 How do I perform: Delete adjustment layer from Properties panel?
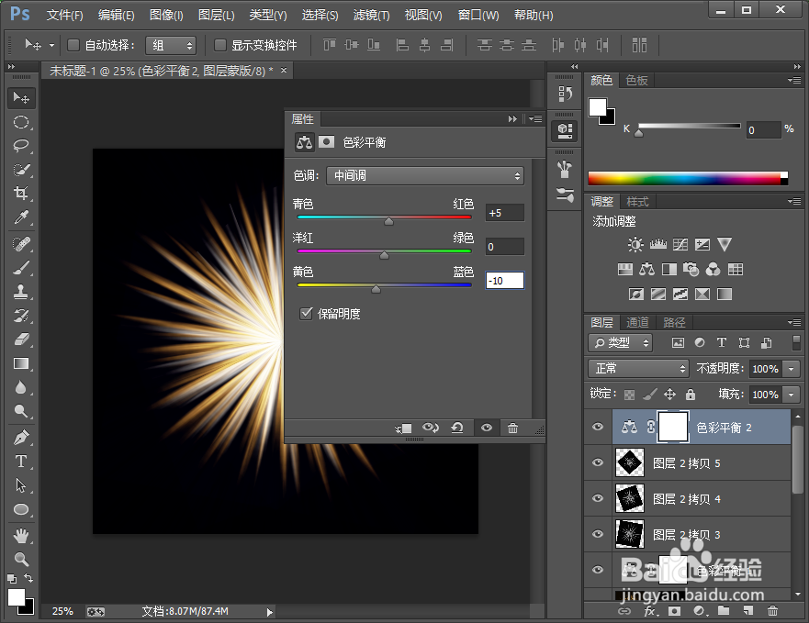(512, 428)
